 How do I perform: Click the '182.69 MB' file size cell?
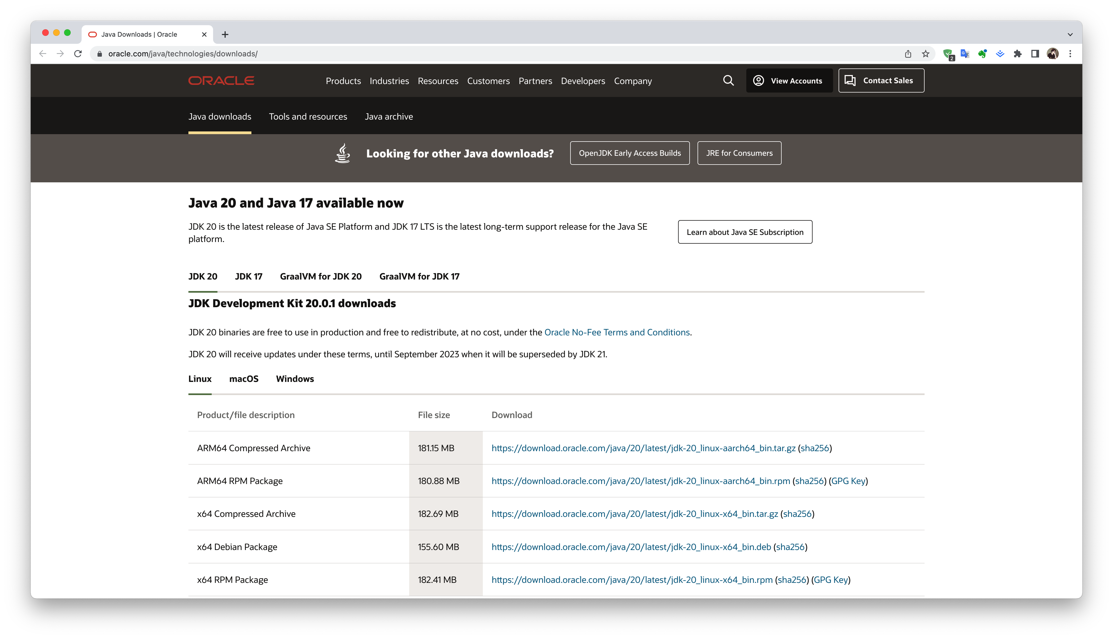coord(446,514)
